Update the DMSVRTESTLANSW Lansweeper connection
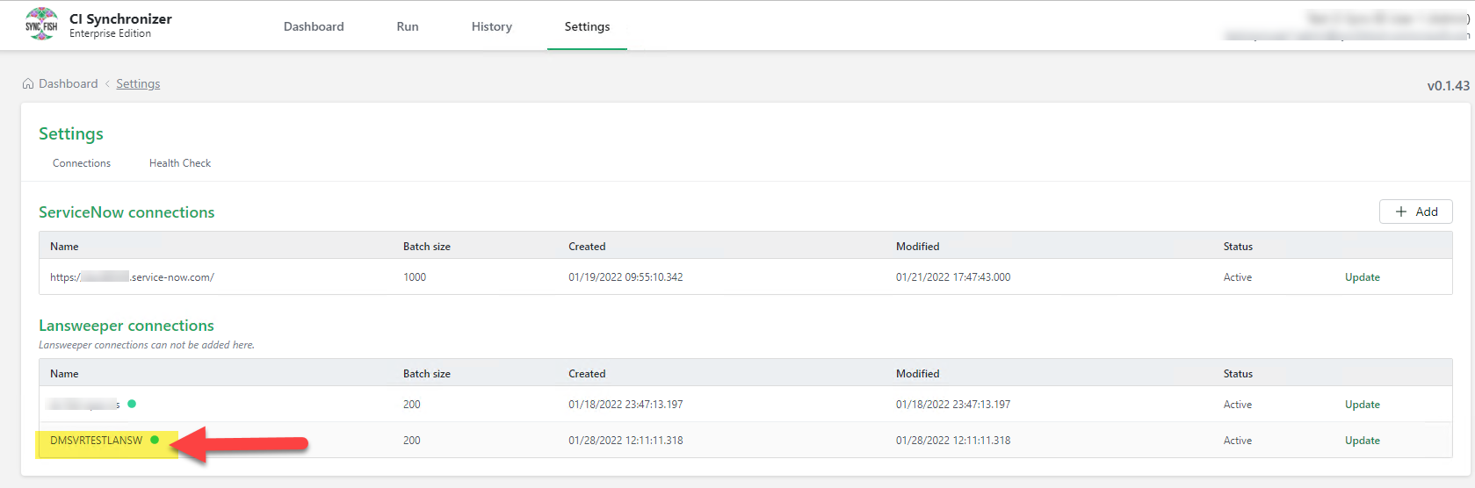 point(1363,441)
